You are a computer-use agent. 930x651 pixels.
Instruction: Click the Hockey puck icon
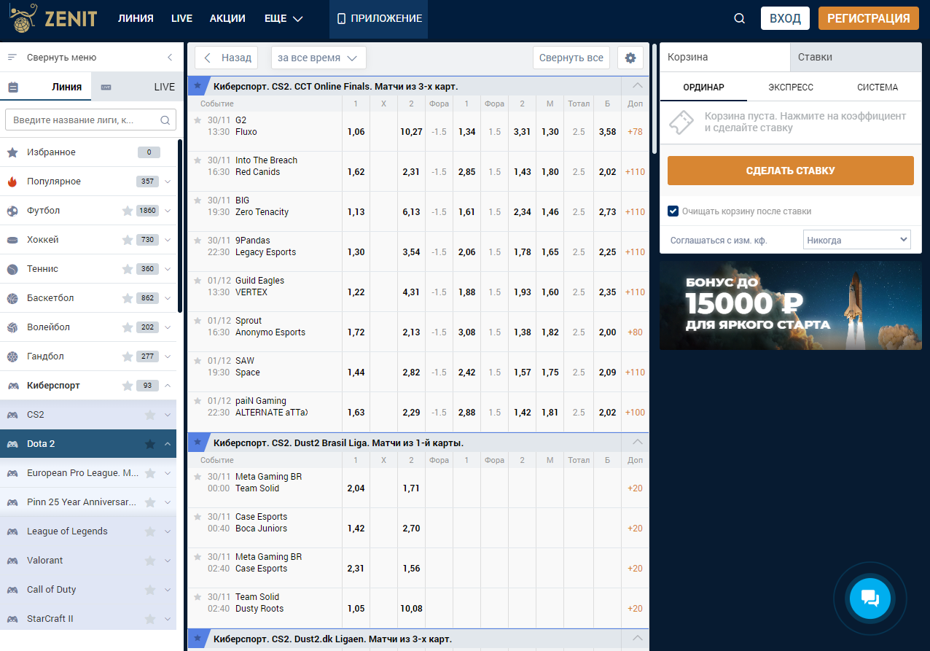pos(12,240)
